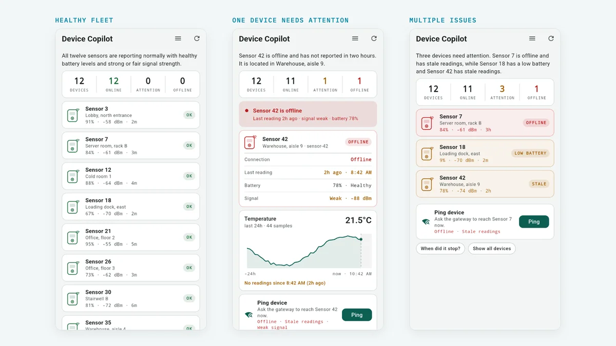Click 12 Devices stat in Healthy Fleet
Image resolution: width=616 pixels, height=346 pixels.
pyautogui.click(x=79, y=84)
